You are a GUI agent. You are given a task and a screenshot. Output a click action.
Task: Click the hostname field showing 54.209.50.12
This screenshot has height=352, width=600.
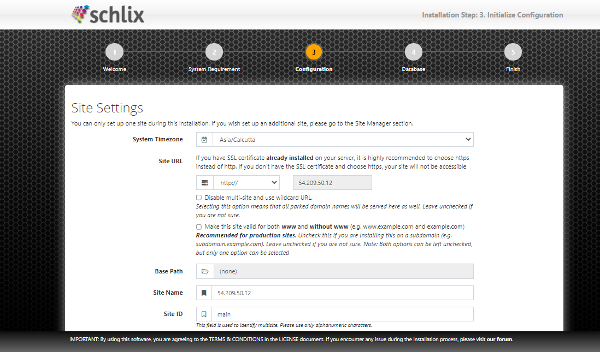(332, 183)
